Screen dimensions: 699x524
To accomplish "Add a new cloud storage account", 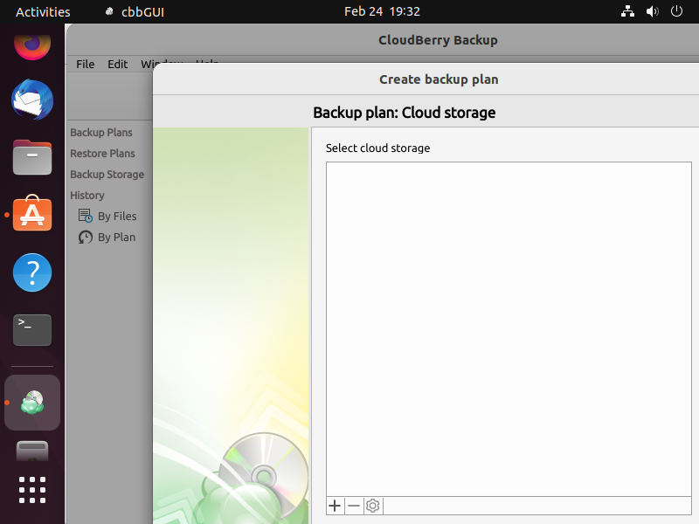I will (335, 506).
